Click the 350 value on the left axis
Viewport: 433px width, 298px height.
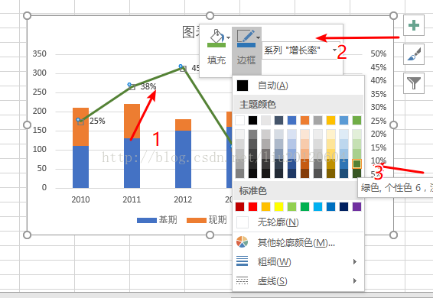click(40, 53)
